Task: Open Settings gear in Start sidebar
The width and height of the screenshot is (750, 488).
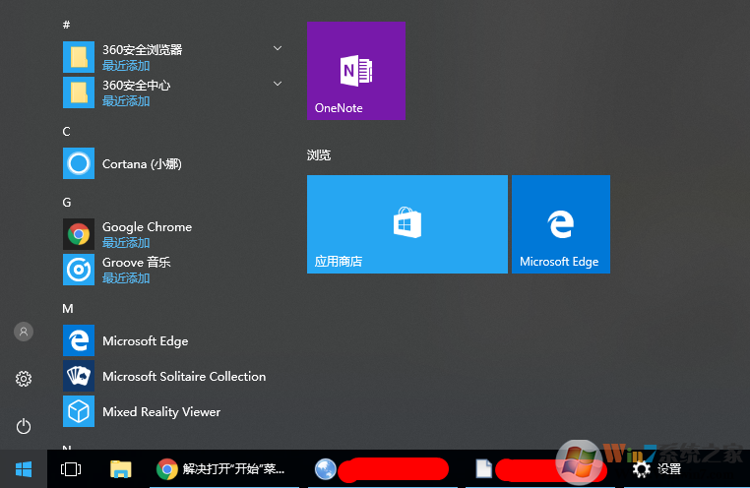Action: [x=24, y=379]
